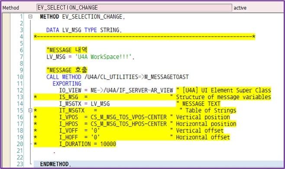Click the EXPORTING keyword on line 11
Viewport: 285px width, 169px height.
coord(67,84)
